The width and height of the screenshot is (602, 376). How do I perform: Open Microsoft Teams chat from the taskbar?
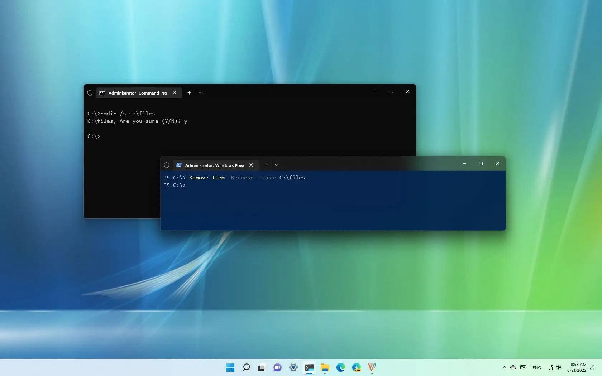[277, 368]
